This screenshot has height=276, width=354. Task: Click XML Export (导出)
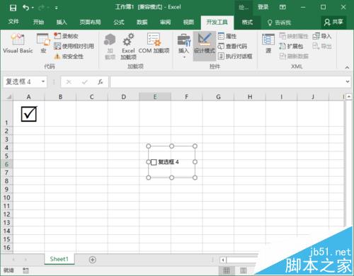tap(322, 46)
